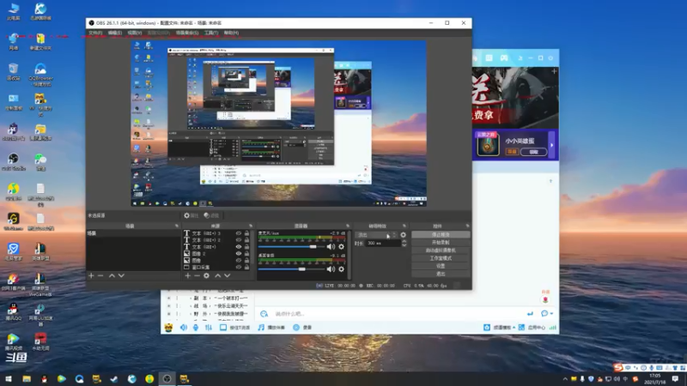Click the 设置 button in controls panel

(441, 266)
